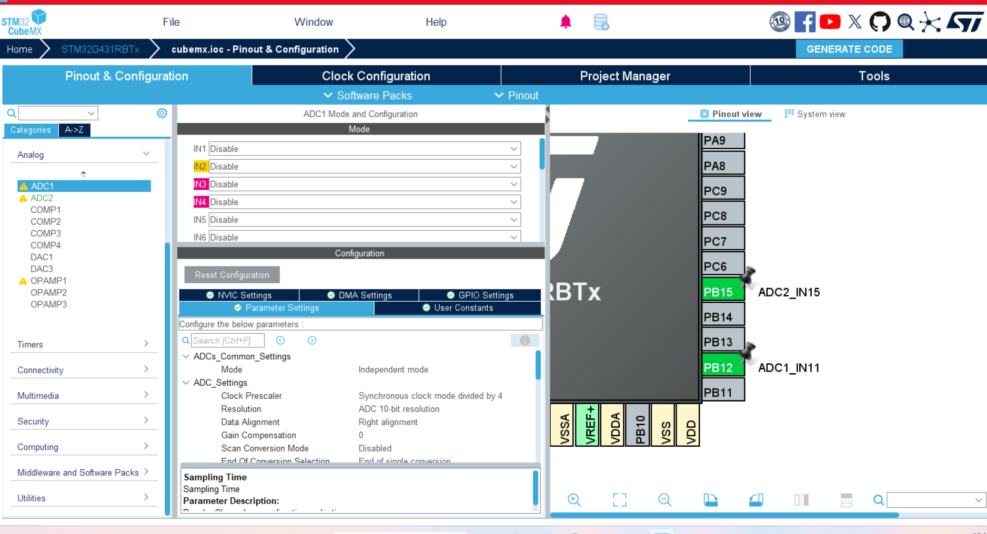The width and height of the screenshot is (987, 534).
Task: Toggle vertical flip of the chip view
Action: pos(801,500)
